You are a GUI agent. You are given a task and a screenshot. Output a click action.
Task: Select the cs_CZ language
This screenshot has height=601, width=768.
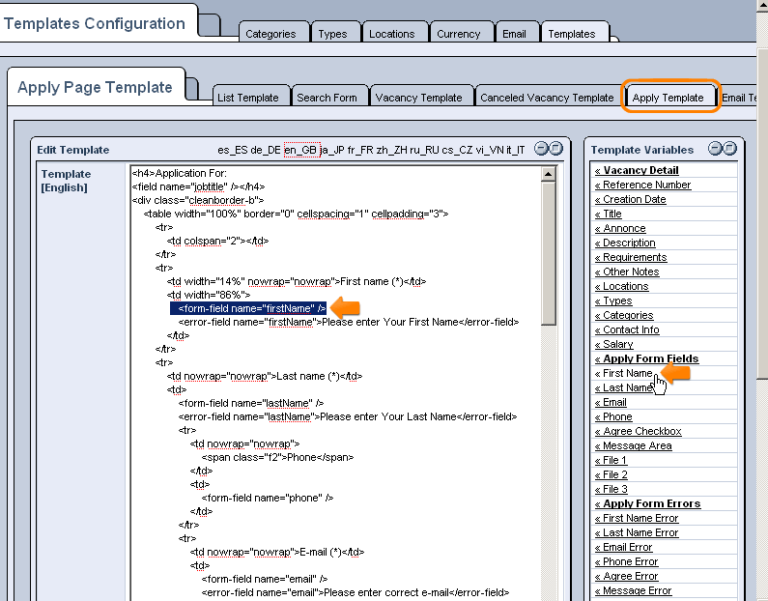click(x=457, y=150)
